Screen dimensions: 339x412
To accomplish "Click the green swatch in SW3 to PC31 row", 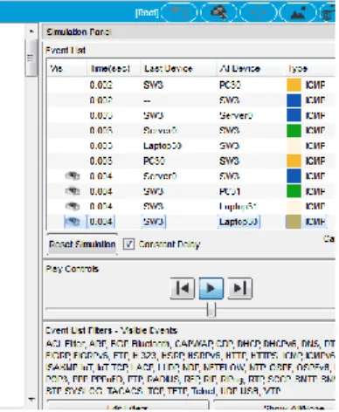I will [x=294, y=191].
